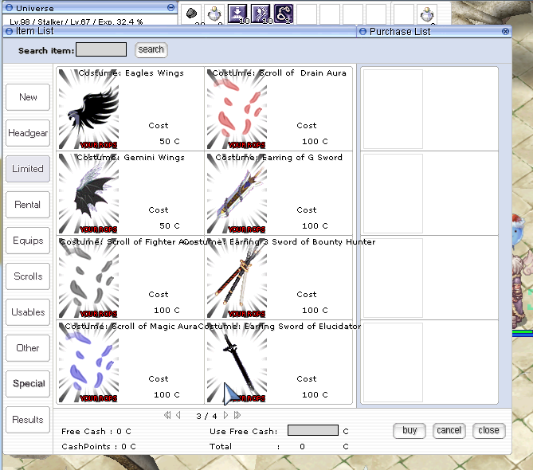This screenshot has height=470, width=533.
Task: Click the Gemini Wings 50 C price
Action: [169, 226]
